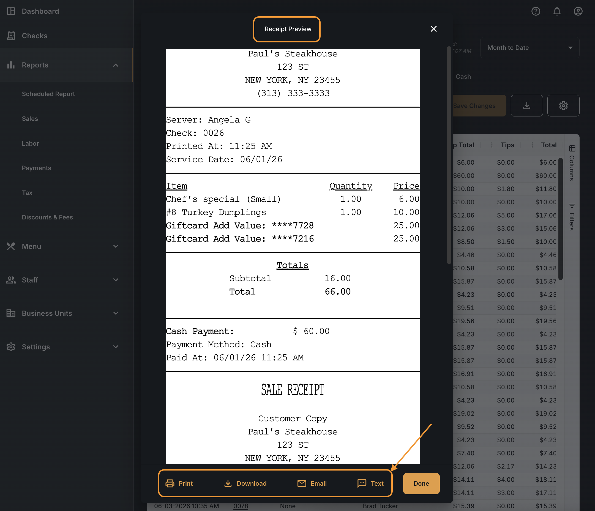
Task: Click the Print label in receipt footer
Action: coord(185,483)
